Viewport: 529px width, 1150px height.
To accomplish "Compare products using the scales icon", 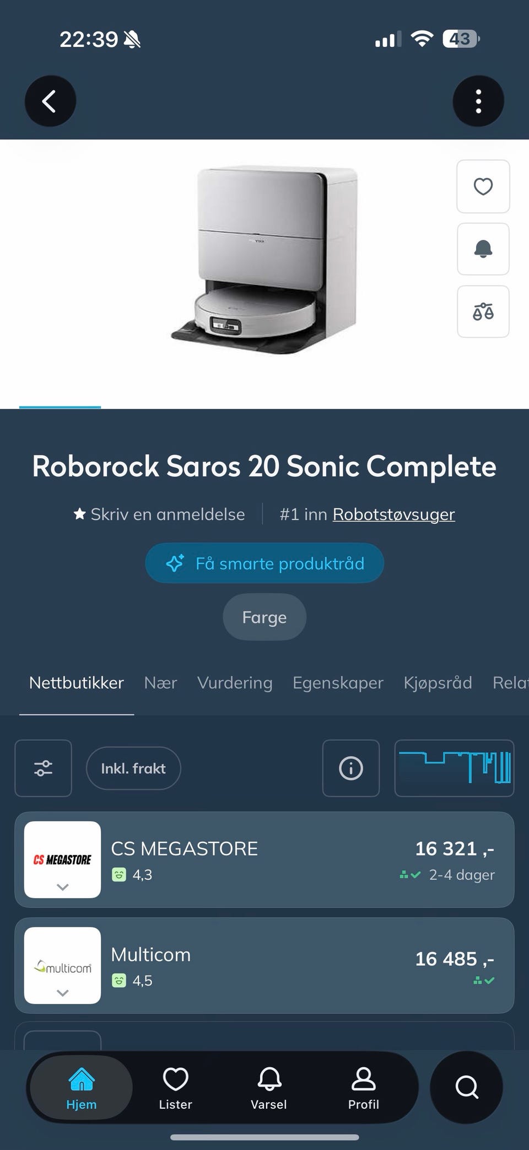I will pyautogui.click(x=483, y=311).
